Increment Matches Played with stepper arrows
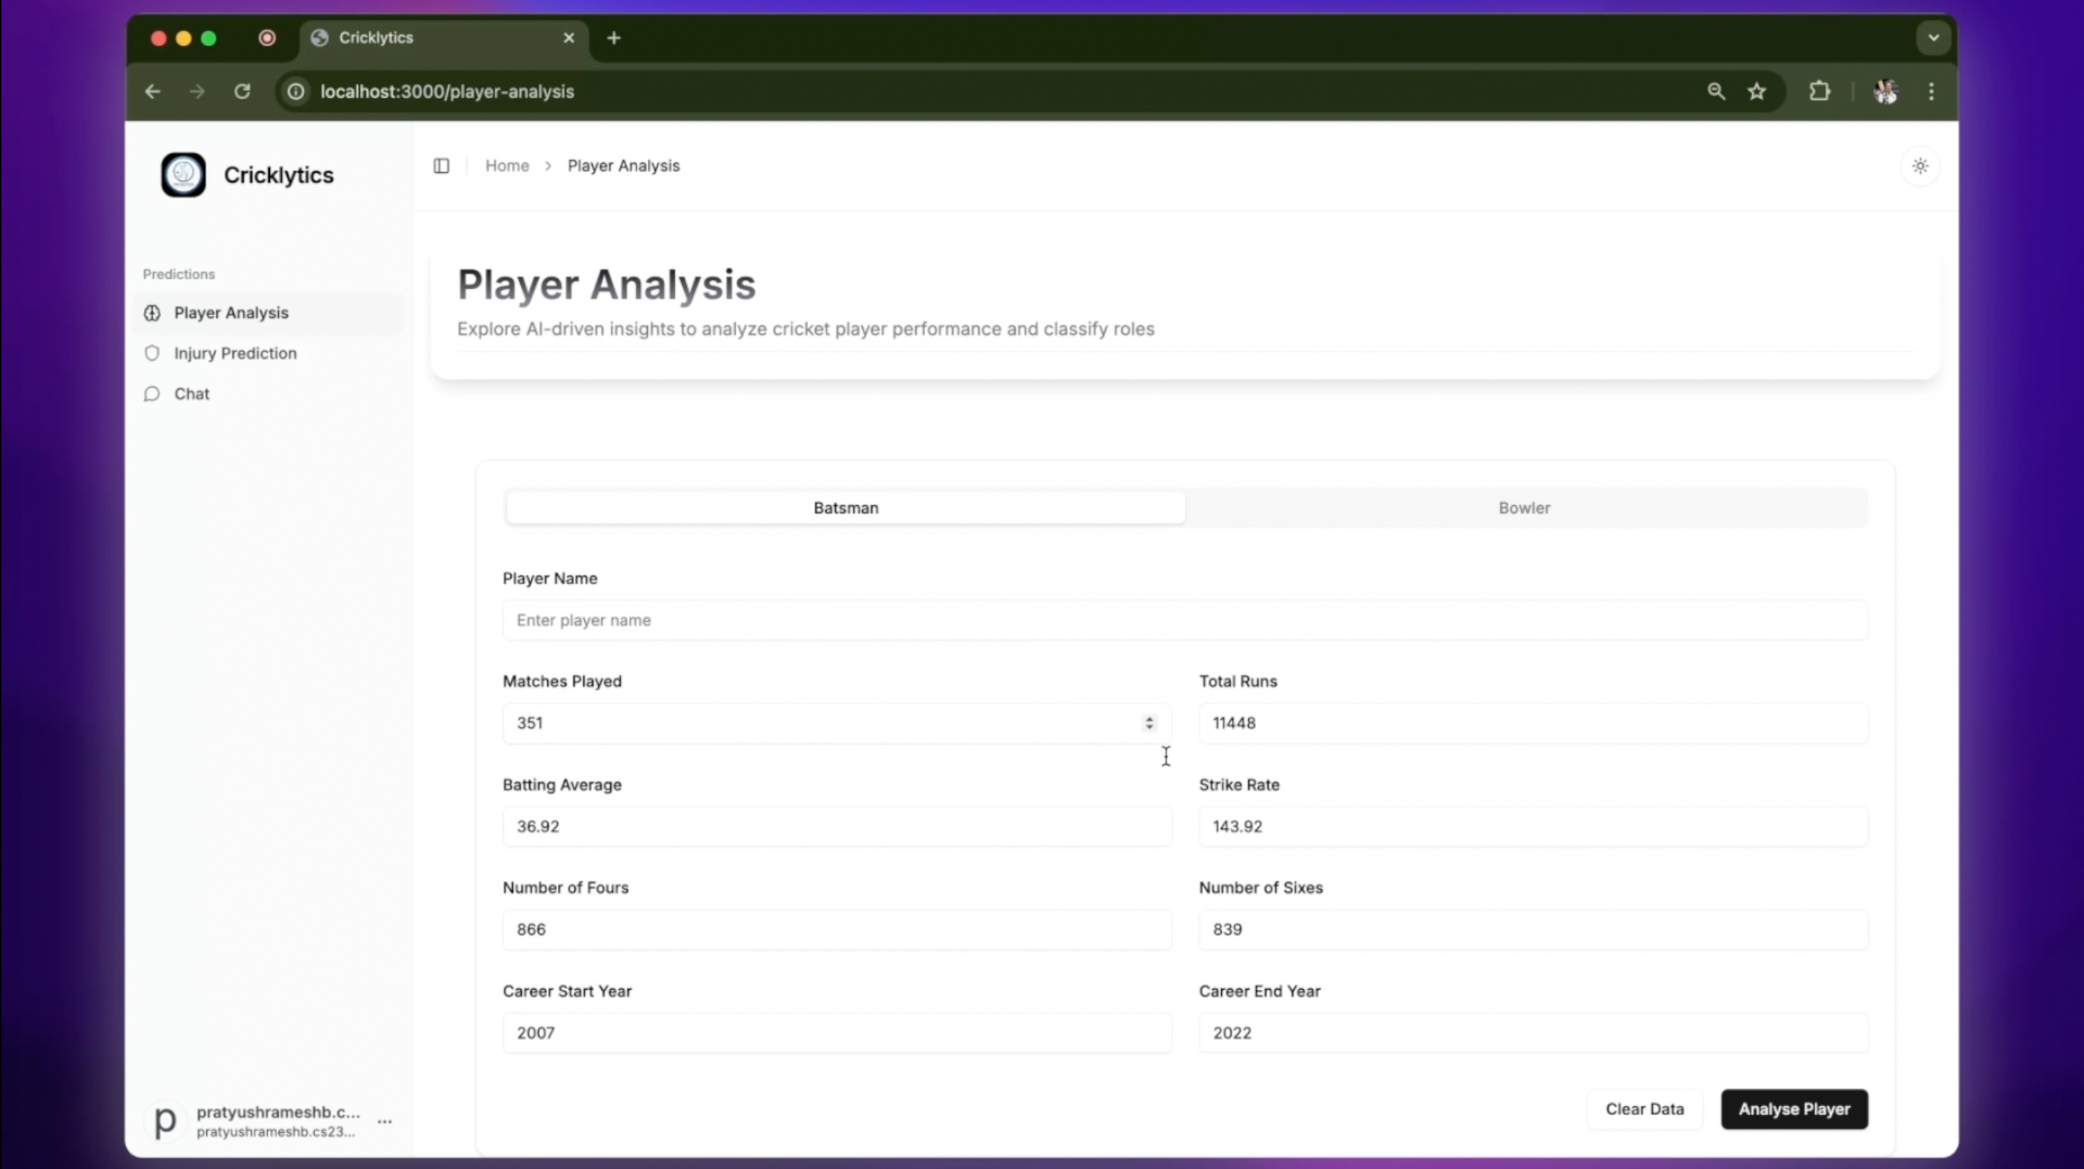 coord(1150,723)
